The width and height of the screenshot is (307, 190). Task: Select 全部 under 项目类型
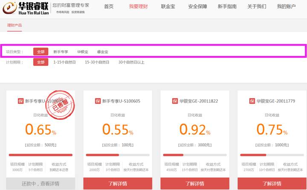point(41,52)
